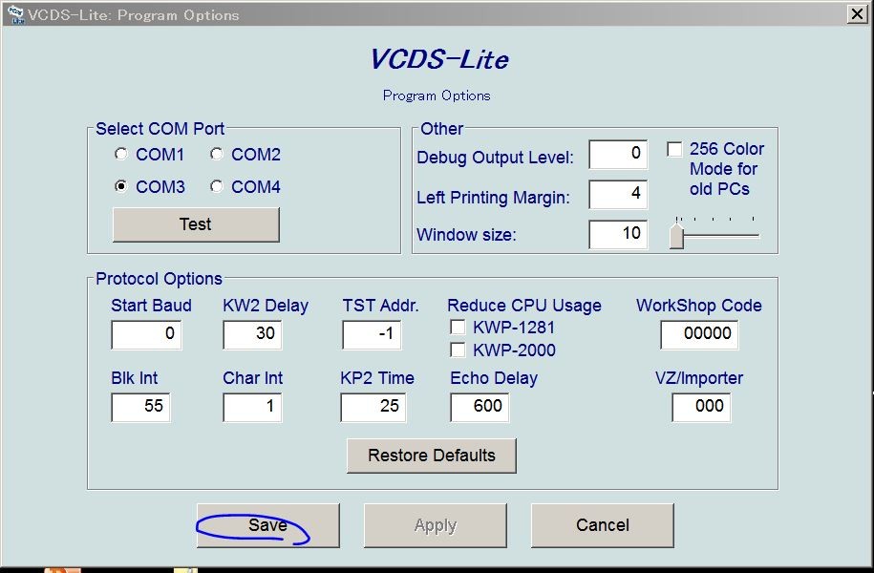Click in the Char Int field

pos(252,408)
